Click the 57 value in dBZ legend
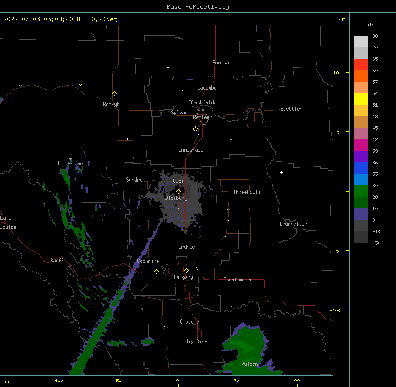This screenshot has height=387, width=396. pos(375,82)
